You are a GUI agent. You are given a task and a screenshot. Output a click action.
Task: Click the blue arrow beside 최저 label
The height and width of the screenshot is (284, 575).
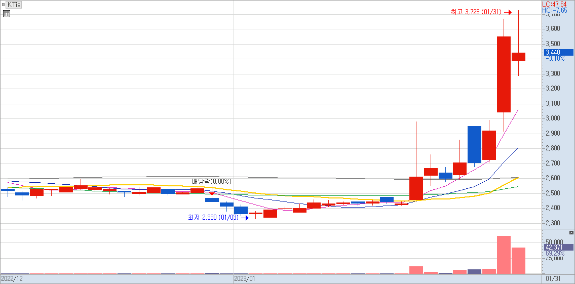pos(245,218)
